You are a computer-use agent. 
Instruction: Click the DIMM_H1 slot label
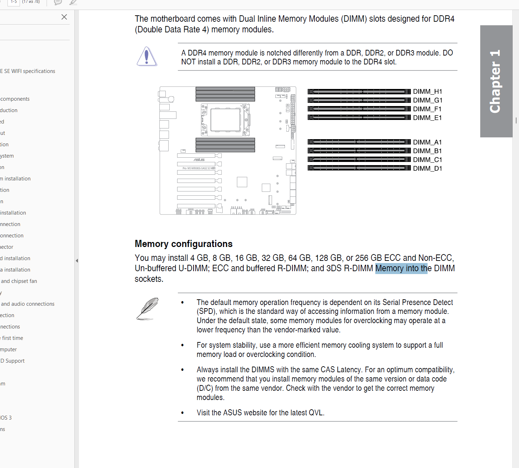(428, 92)
